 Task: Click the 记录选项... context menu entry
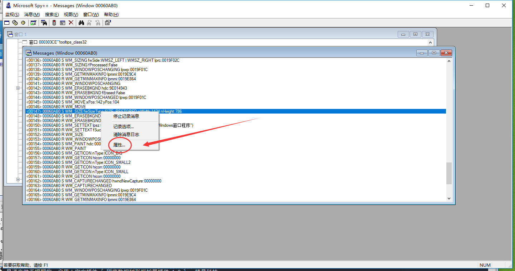123,126
